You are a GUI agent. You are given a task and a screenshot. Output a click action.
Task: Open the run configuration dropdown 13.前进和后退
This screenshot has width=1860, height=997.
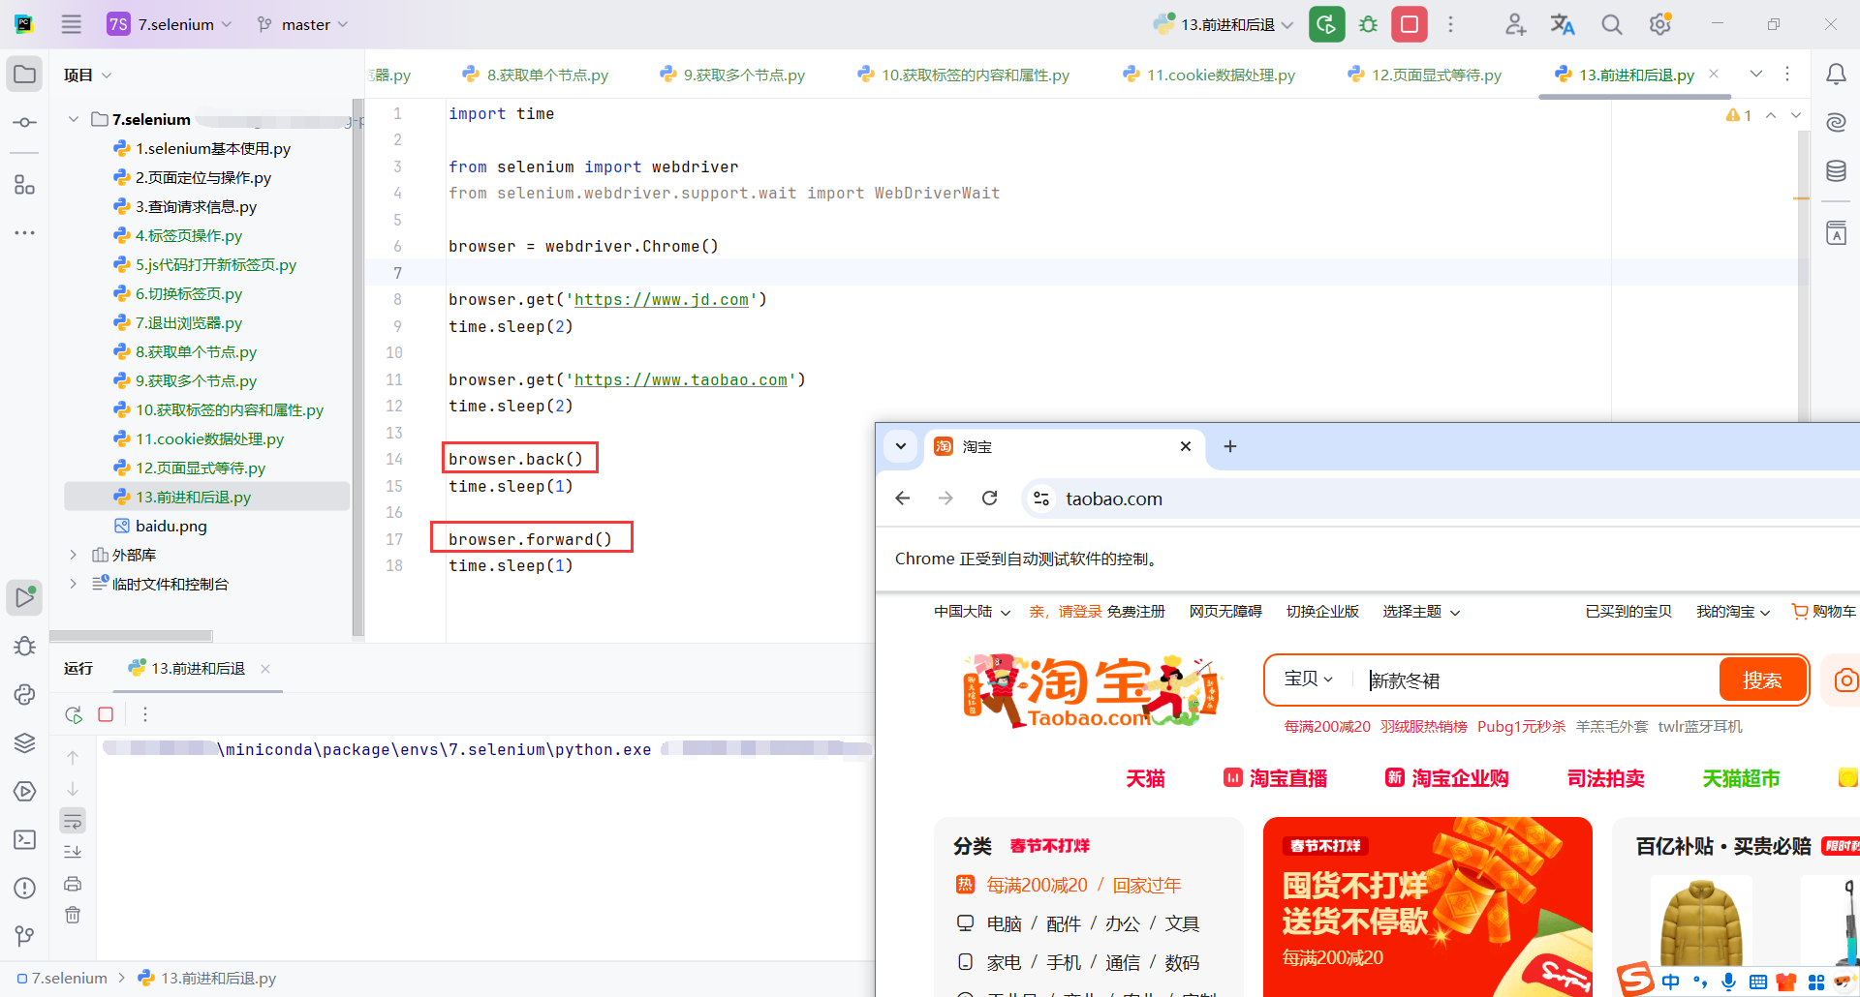point(1223,24)
